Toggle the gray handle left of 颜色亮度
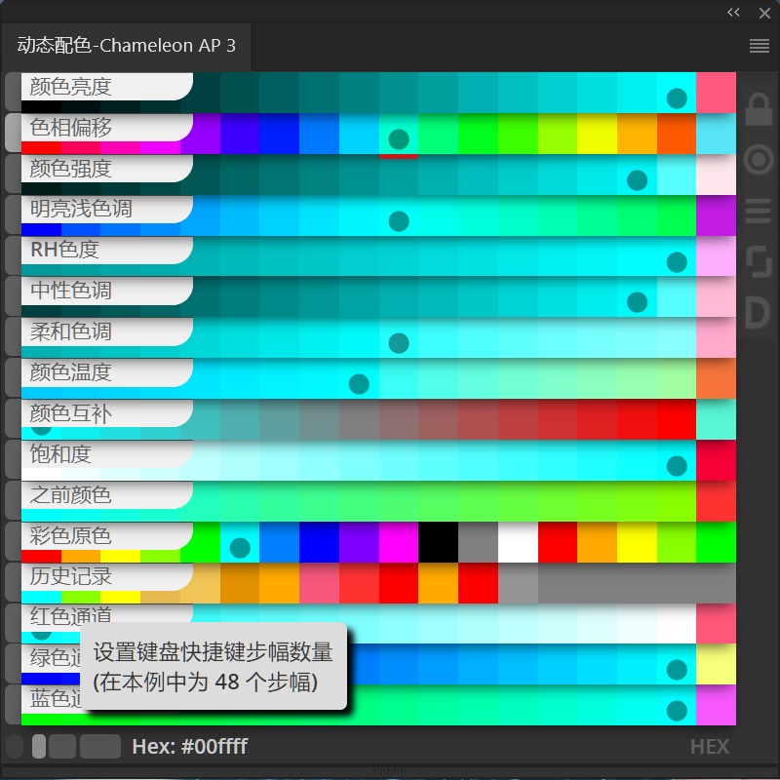 click(x=13, y=92)
